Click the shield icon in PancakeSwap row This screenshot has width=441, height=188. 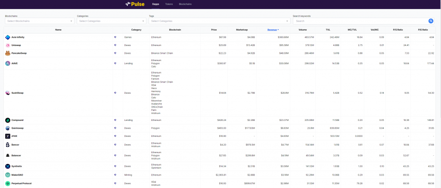point(115,53)
